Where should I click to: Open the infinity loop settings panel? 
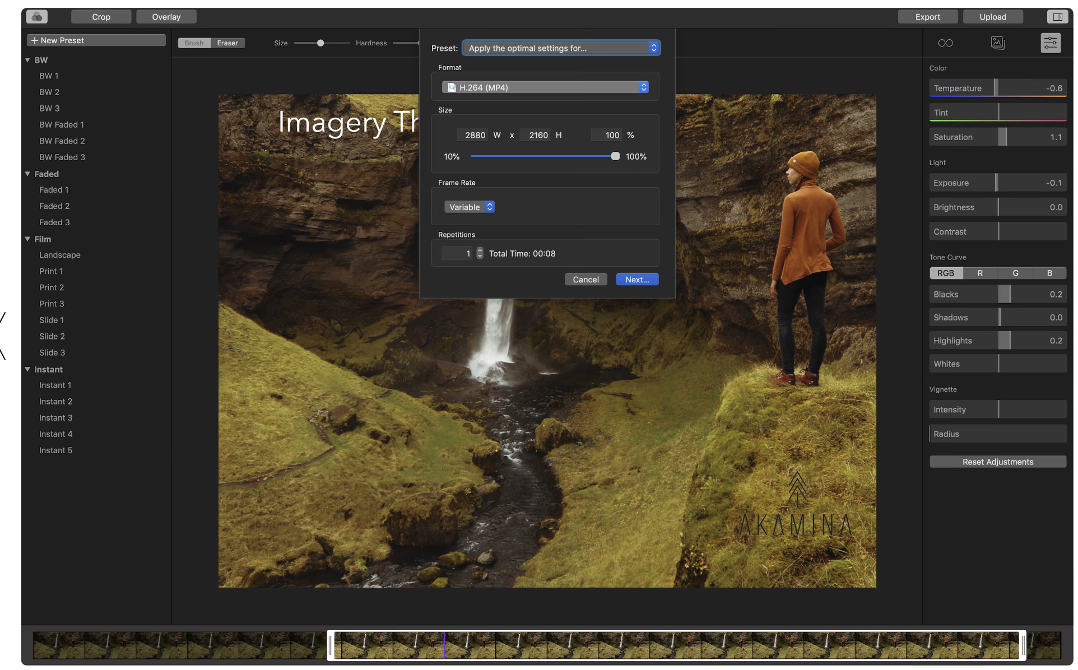pos(945,43)
